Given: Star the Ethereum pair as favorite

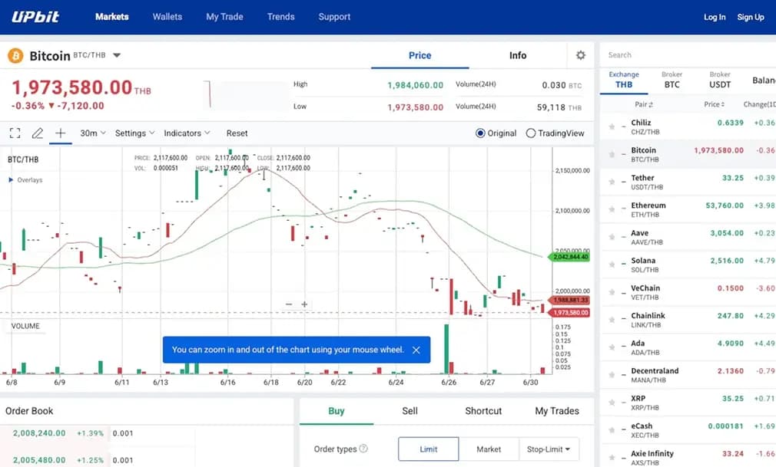Looking at the screenshot, I should (612, 209).
